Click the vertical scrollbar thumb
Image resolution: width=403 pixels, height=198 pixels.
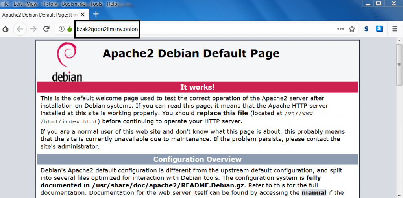[x=399, y=64]
